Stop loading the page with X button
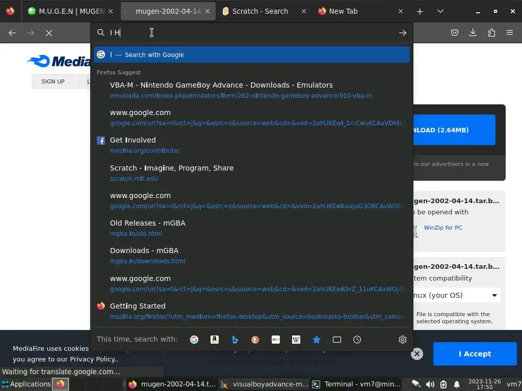 [49, 33]
